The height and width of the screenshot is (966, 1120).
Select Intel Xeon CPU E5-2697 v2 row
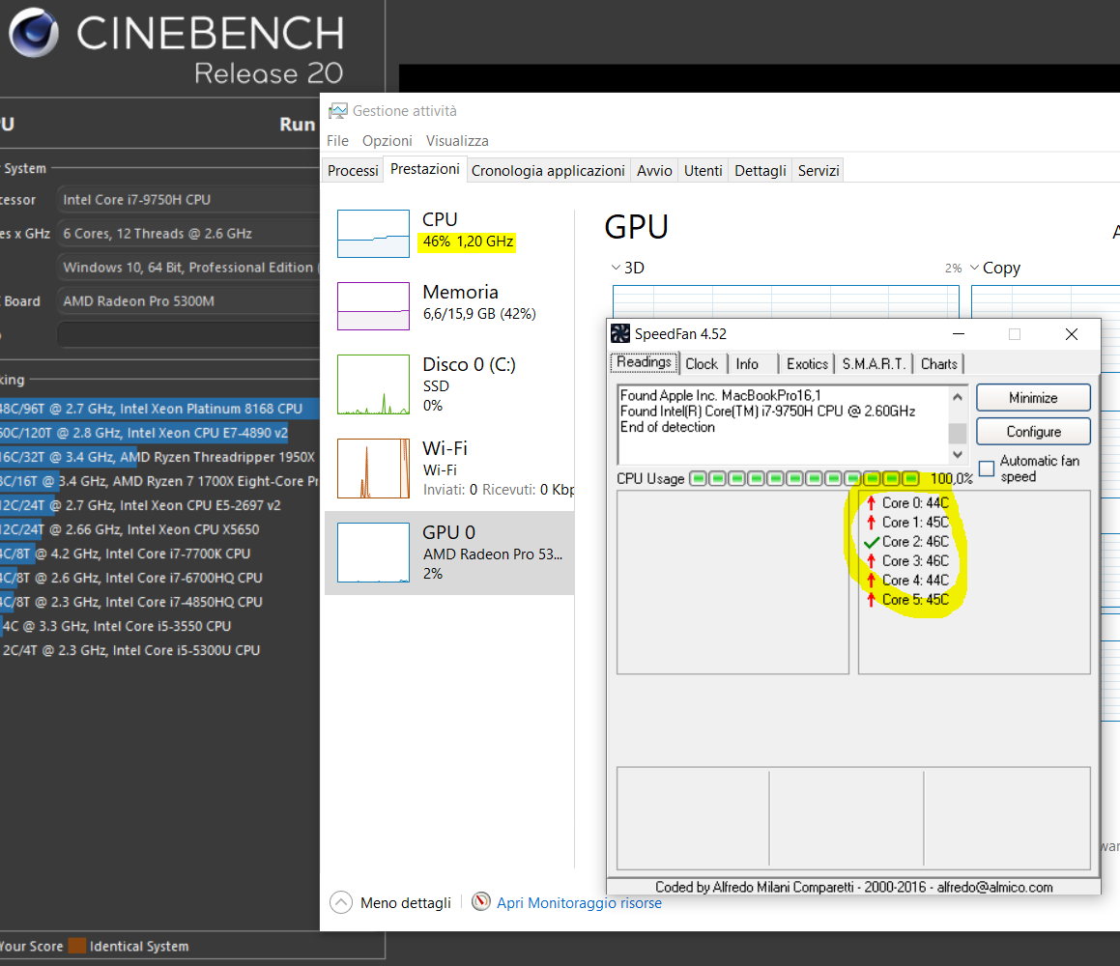(159, 505)
